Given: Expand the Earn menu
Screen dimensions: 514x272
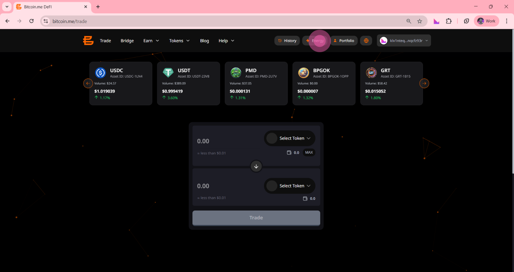Looking at the screenshot, I should [151, 41].
